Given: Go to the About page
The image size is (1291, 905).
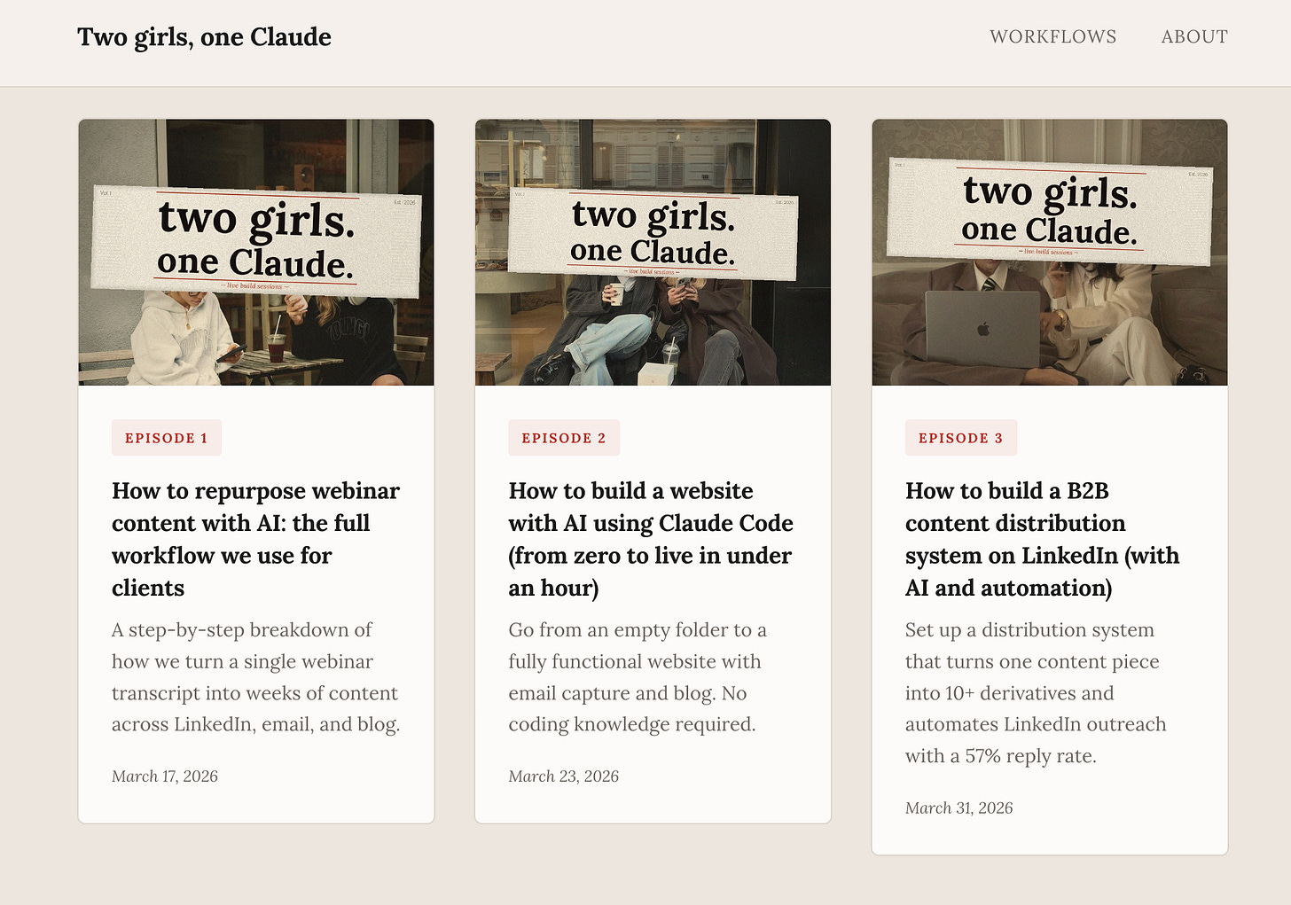Looking at the screenshot, I should click(x=1194, y=36).
